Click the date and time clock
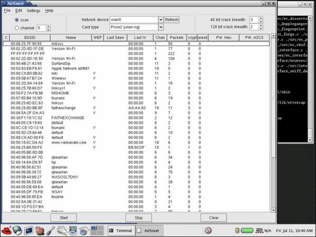This screenshot has width=316, height=237. 294,231
